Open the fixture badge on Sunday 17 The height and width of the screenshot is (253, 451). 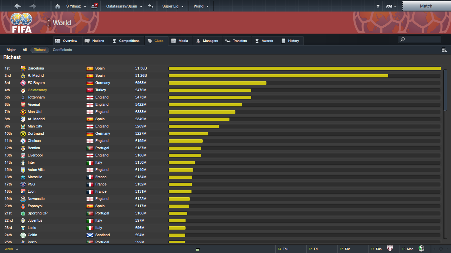coord(390,249)
